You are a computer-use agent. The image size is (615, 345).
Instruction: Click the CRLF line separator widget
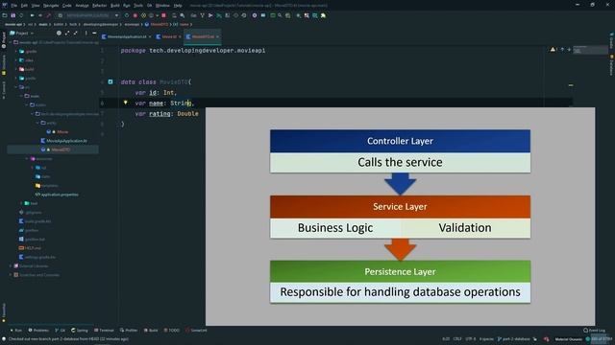[x=457, y=339]
